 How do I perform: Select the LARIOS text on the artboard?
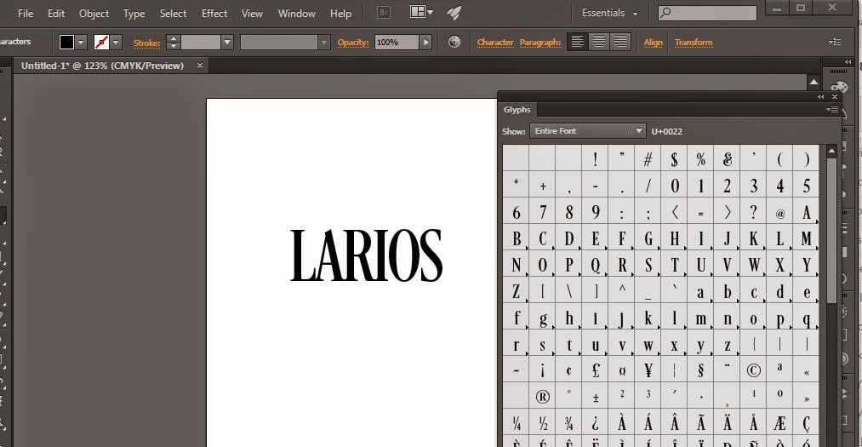[x=366, y=255]
